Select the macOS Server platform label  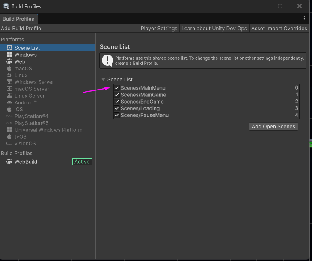pos(32,89)
